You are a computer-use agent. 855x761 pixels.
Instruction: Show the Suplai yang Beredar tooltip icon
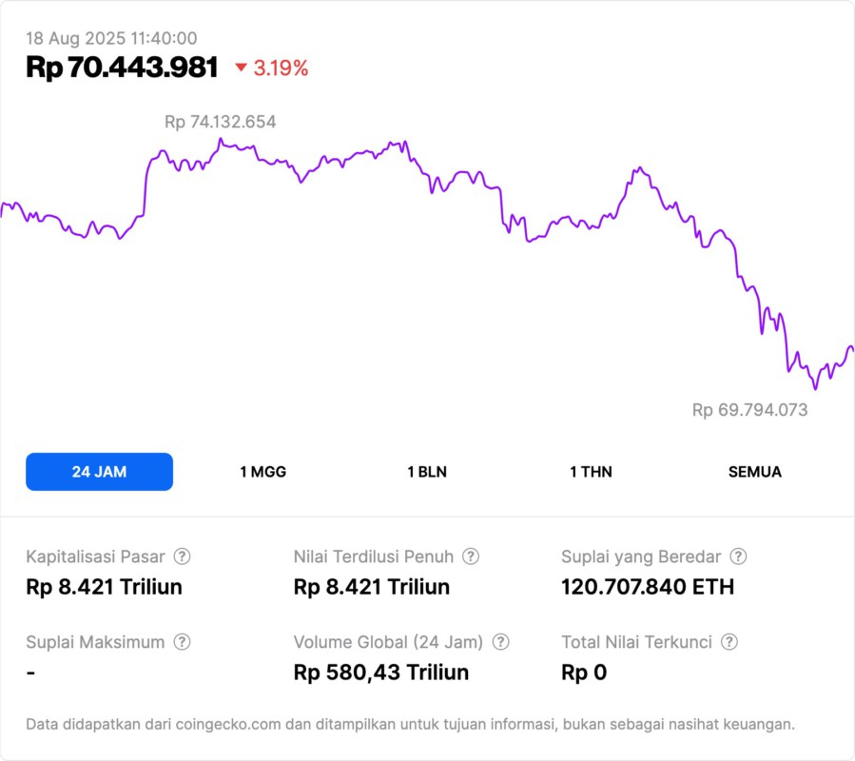tap(738, 556)
